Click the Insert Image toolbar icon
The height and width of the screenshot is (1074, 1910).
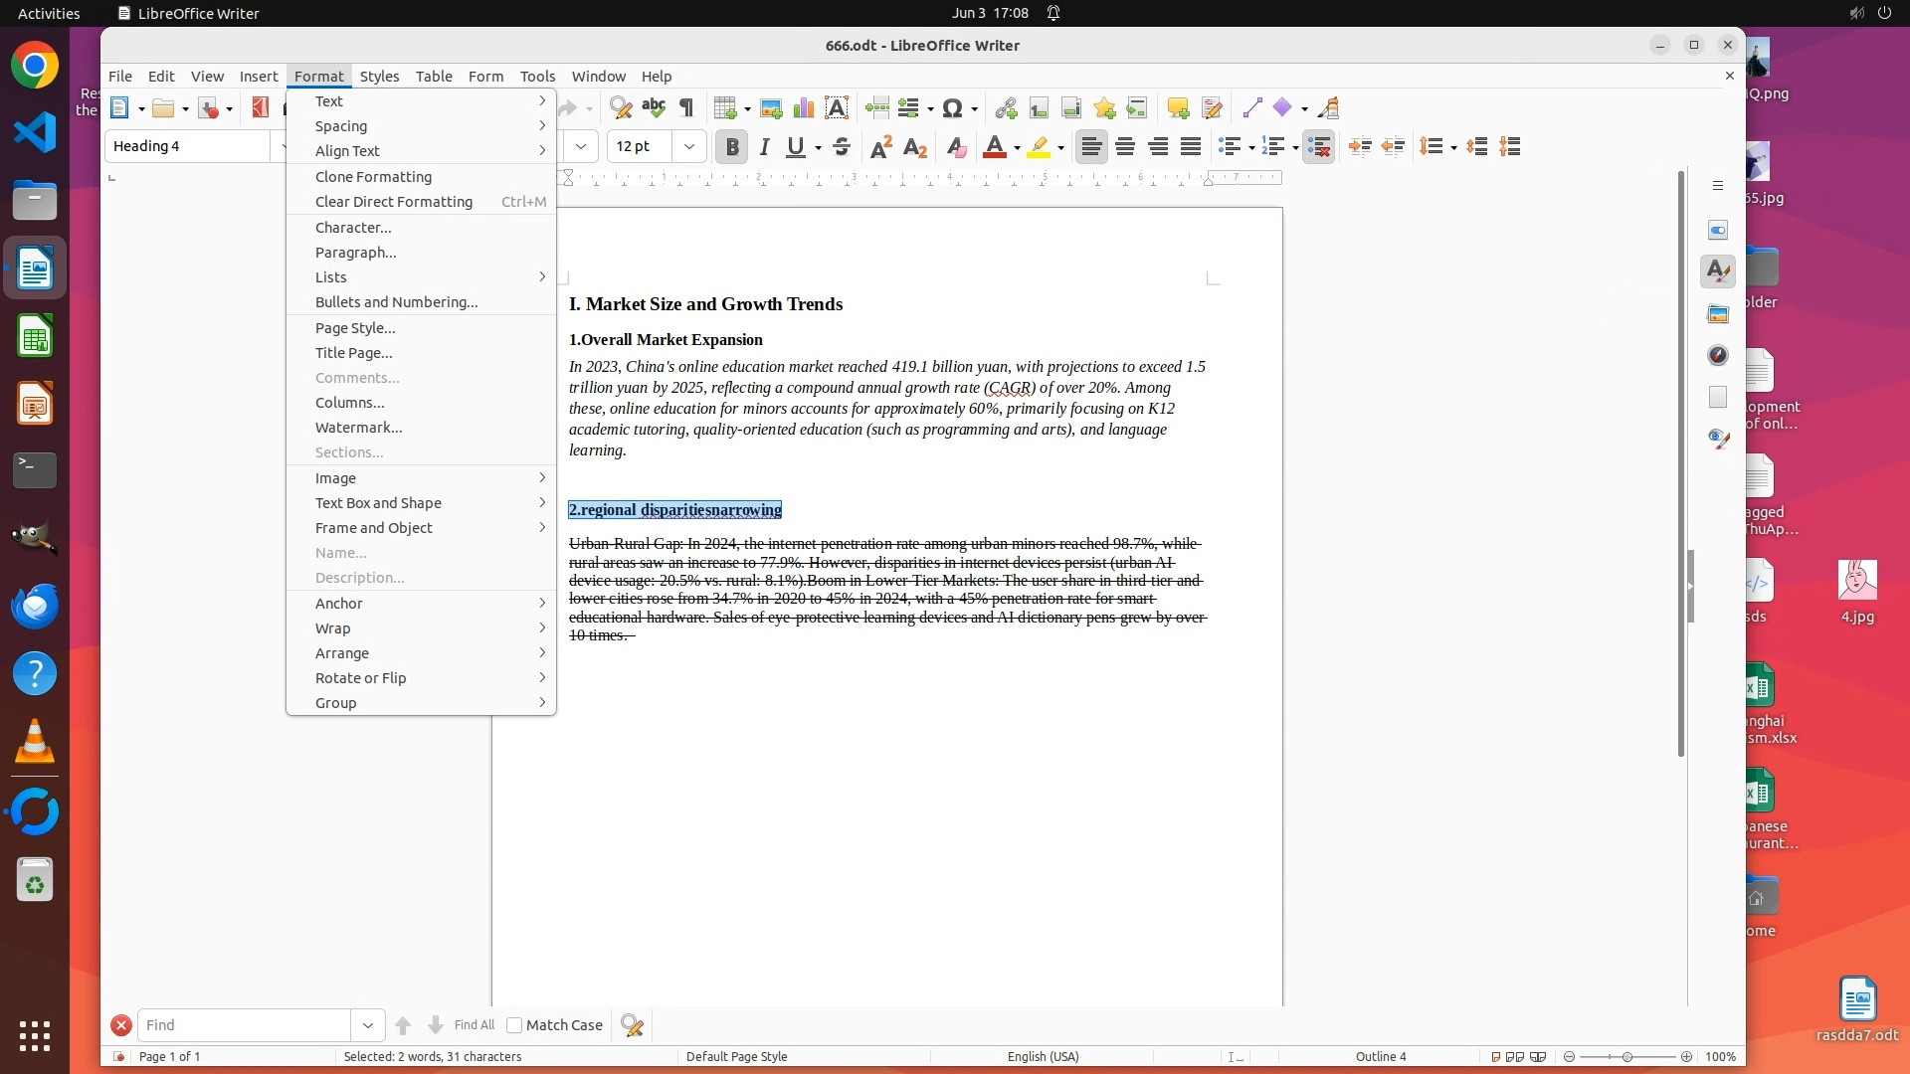point(770,108)
